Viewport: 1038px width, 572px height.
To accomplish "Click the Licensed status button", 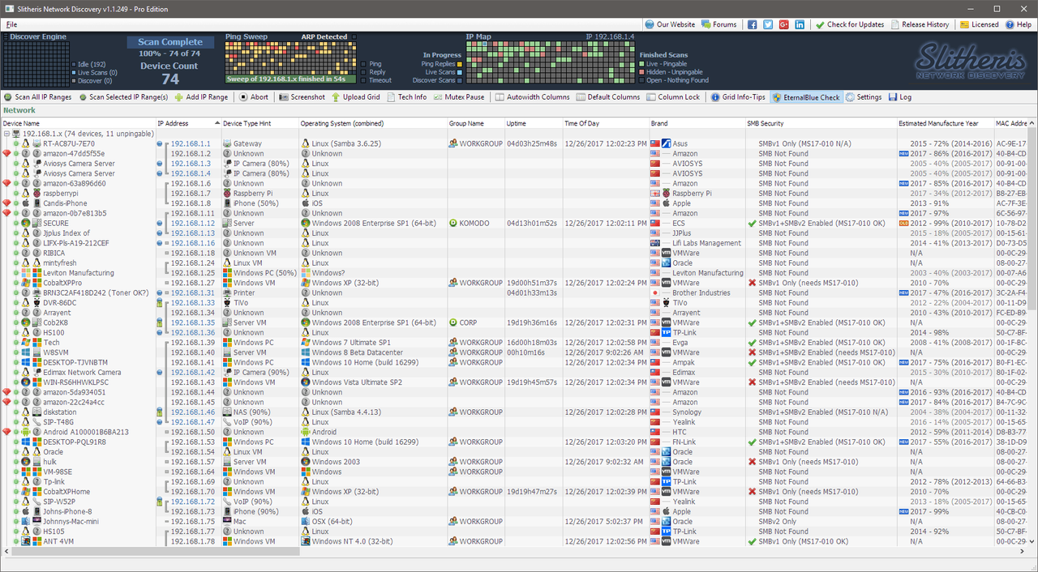I will click(979, 25).
